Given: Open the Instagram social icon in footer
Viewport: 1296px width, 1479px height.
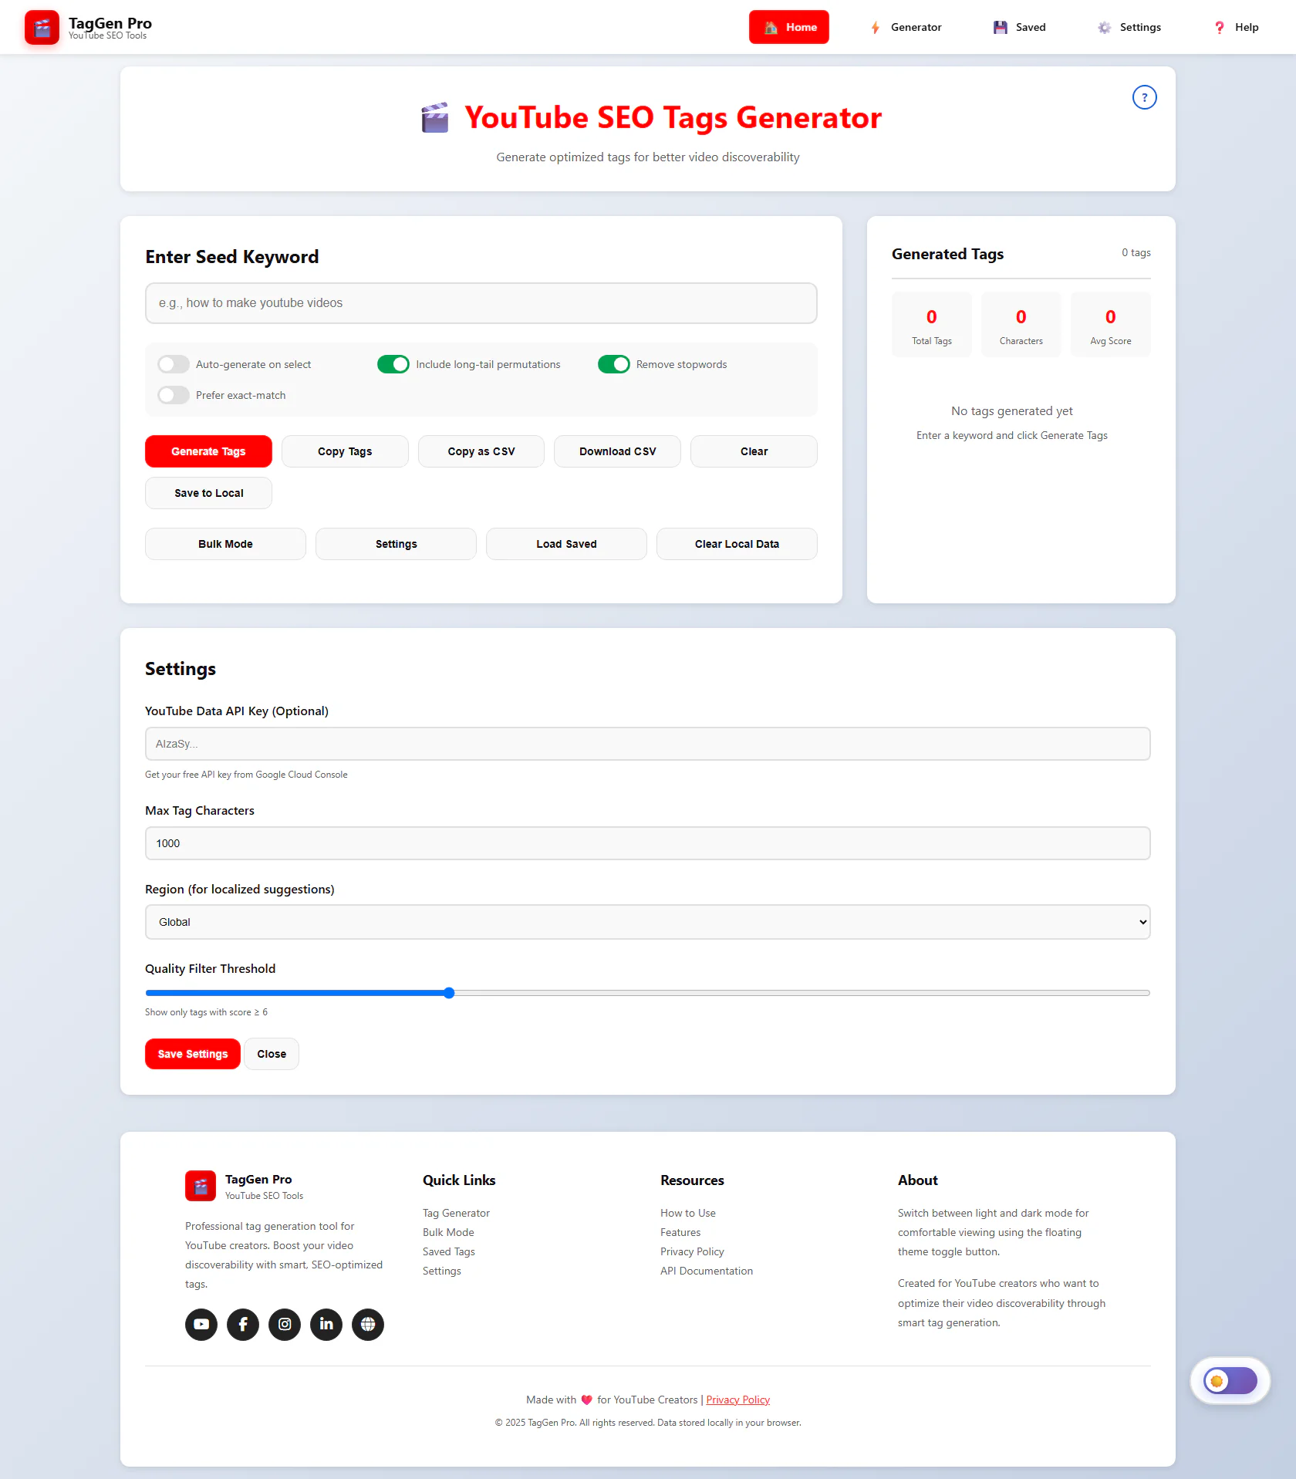Looking at the screenshot, I should [285, 1325].
